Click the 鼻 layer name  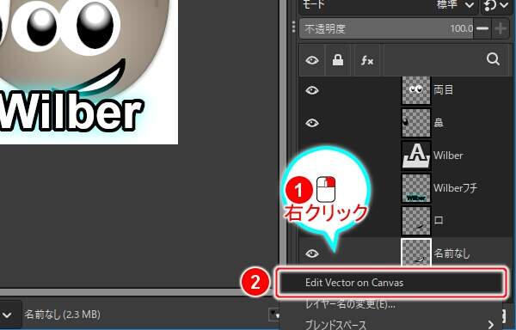pyautogui.click(x=439, y=123)
